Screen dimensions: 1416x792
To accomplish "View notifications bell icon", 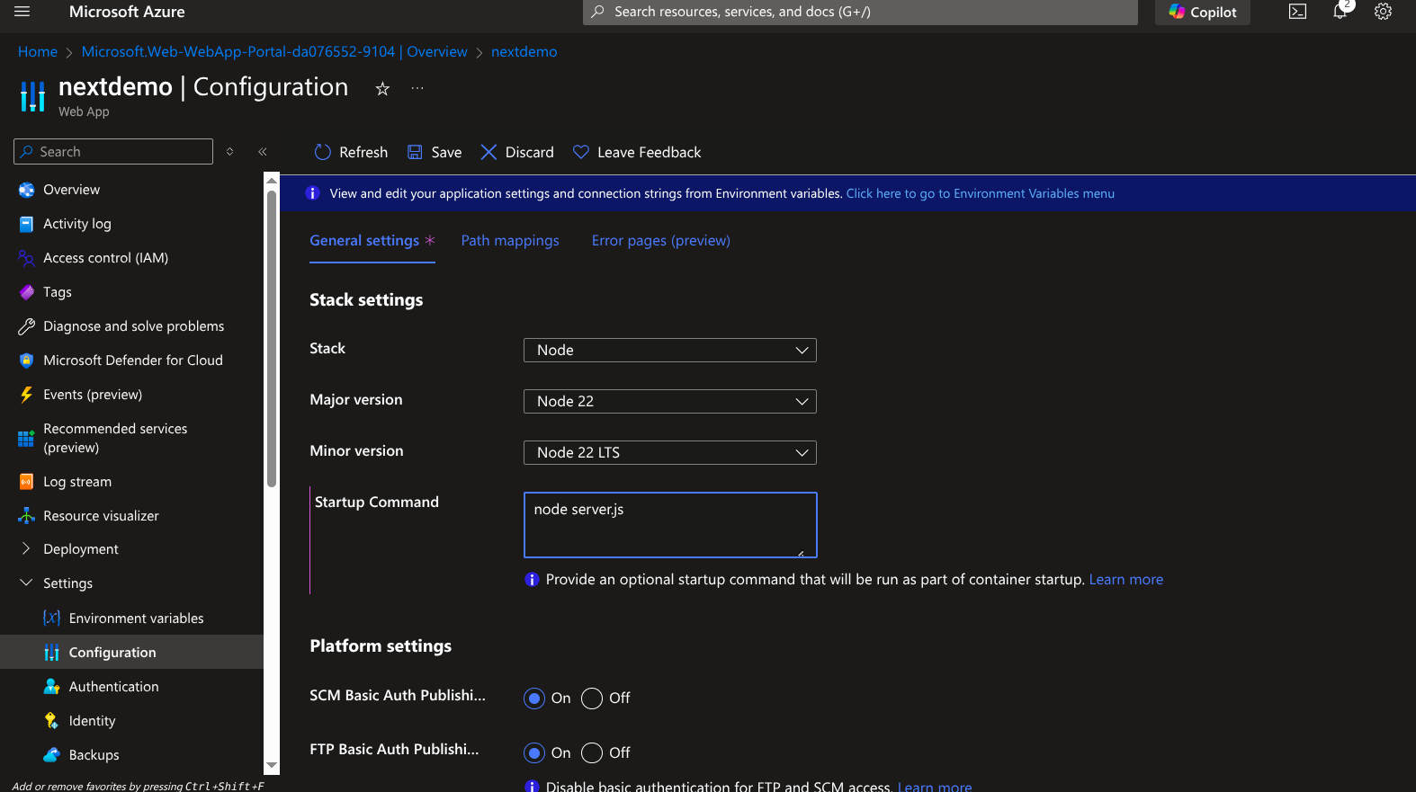I will tap(1340, 12).
